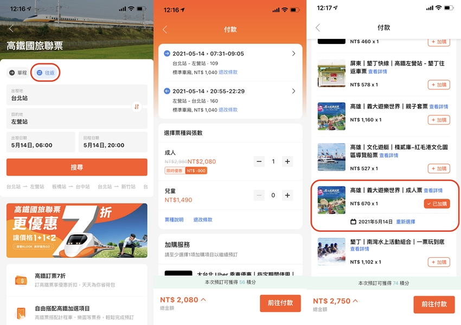This screenshot has height=325, width=461.
Task: Increase 成人 ticket count with plus
Action: [x=287, y=161]
